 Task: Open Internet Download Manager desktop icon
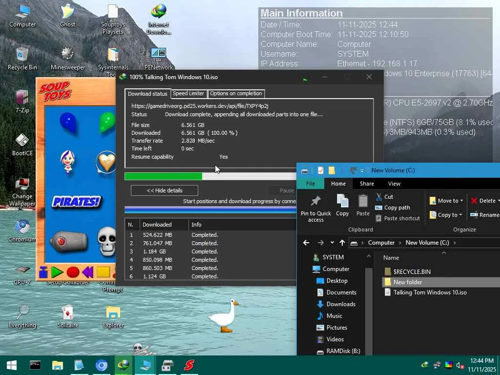tap(159, 19)
